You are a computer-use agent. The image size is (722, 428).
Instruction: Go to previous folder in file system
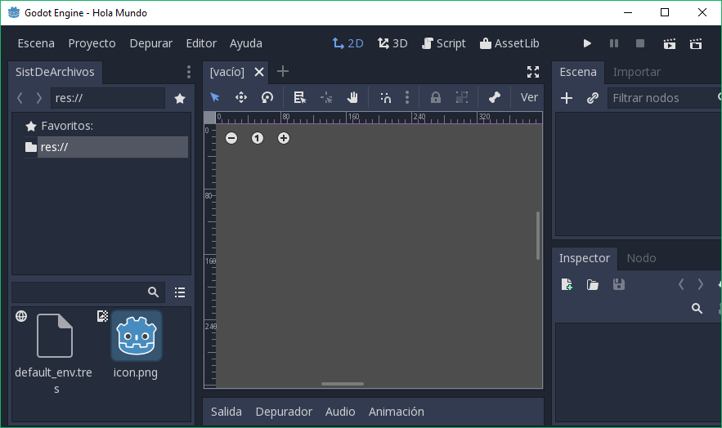pos(20,98)
